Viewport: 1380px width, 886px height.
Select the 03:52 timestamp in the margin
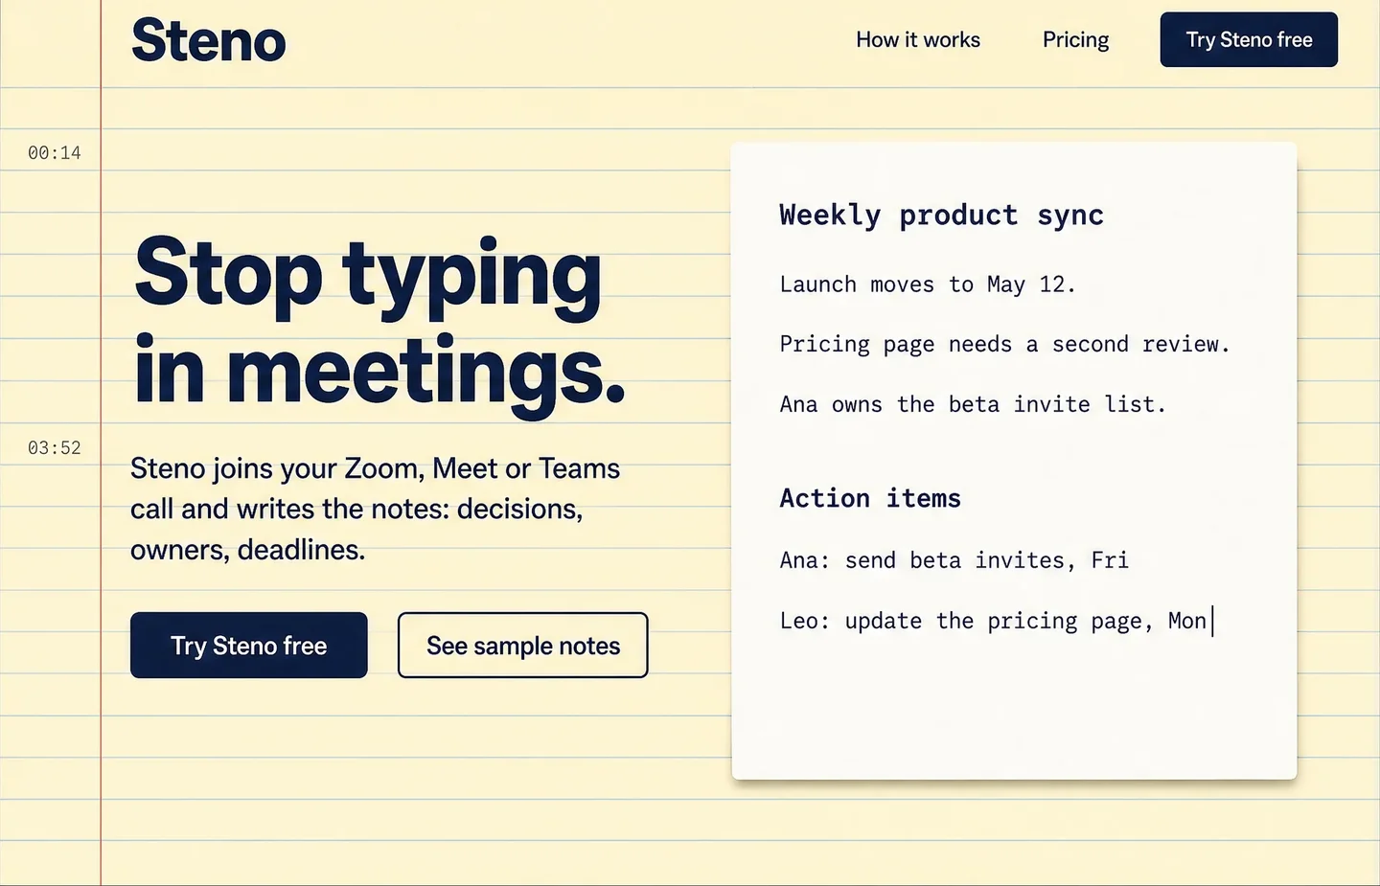[x=55, y=448]
